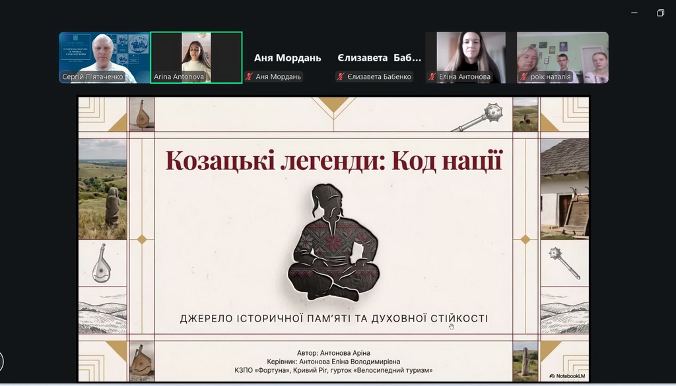Click the thatched cottage photo on the slide
Viewport: 676px width, 386px height.
pos(564,188)
